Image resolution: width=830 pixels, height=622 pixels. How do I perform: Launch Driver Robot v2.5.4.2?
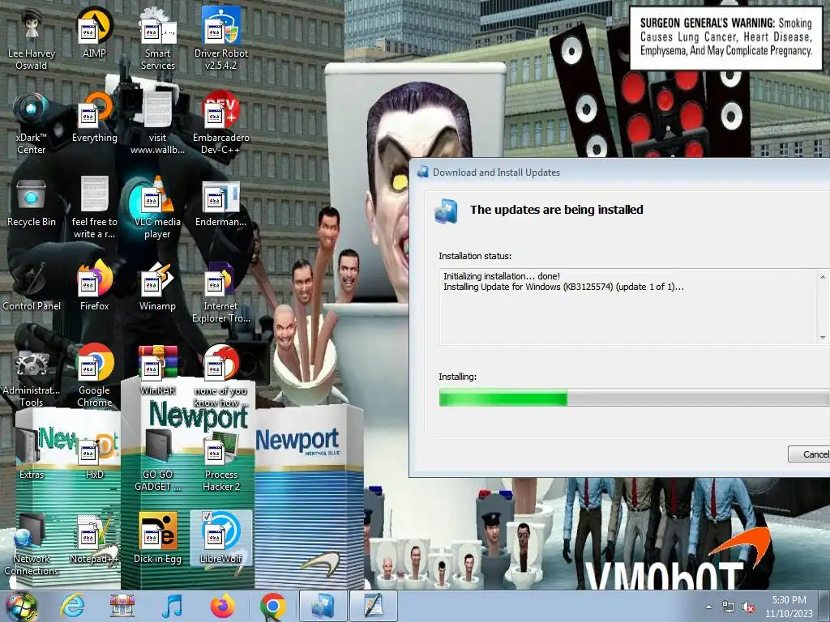tap(220, 38)
